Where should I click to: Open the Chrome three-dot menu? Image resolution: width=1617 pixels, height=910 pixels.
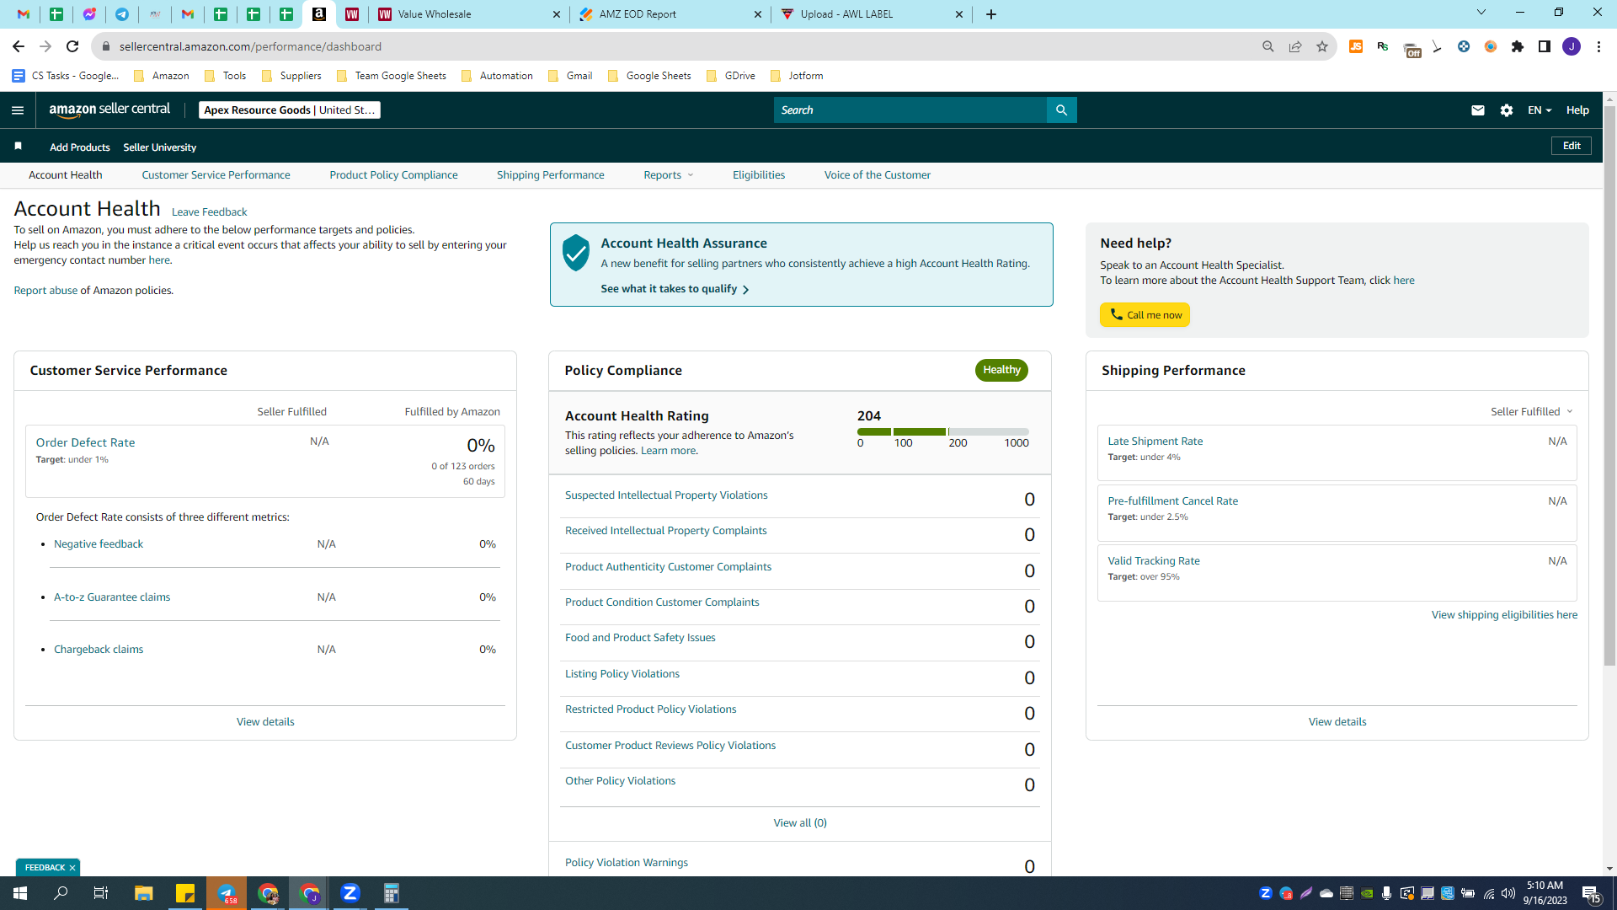click(x=1598, y=46)
